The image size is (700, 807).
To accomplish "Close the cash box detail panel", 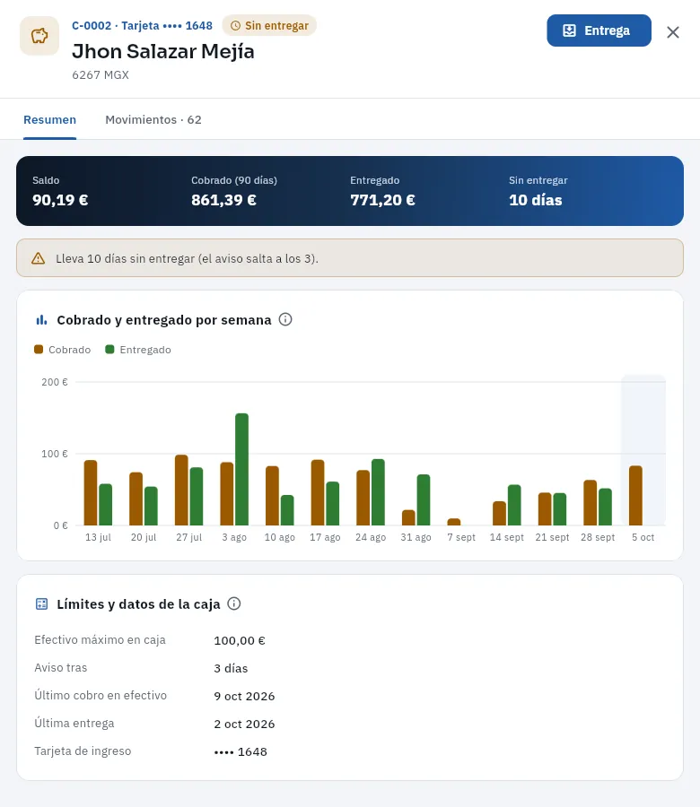I will tap(673, 32).
